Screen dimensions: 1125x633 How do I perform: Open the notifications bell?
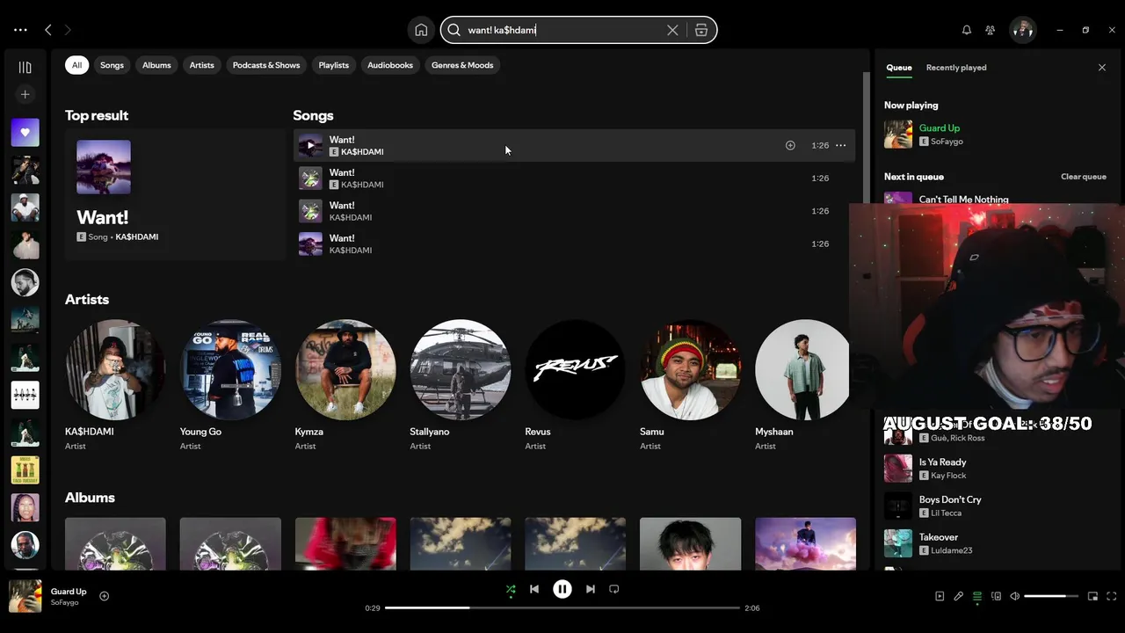coord(967,30)
